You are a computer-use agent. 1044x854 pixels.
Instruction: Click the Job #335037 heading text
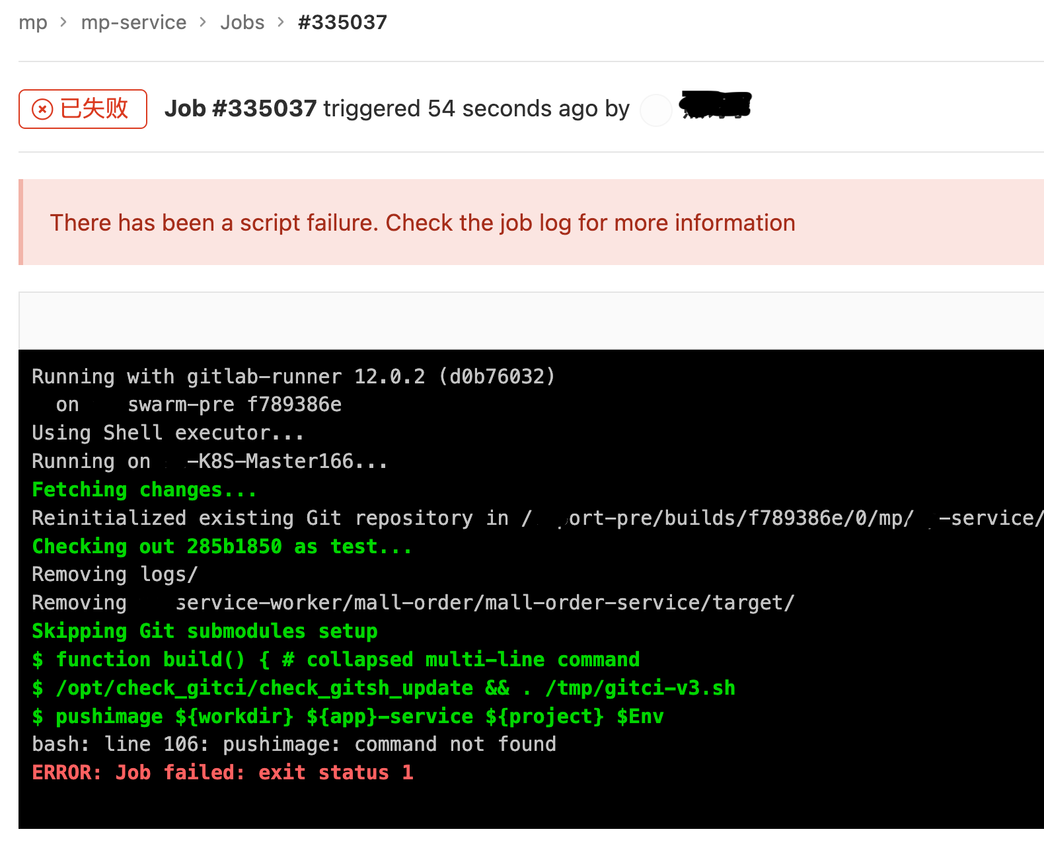pyautogui.click(x=241, y=108)
